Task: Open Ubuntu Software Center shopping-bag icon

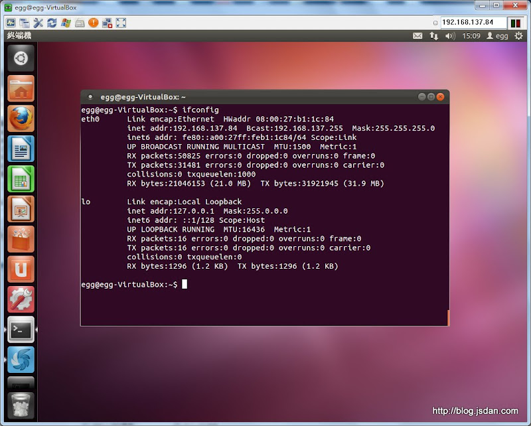Action: click(x=21, y=239)
